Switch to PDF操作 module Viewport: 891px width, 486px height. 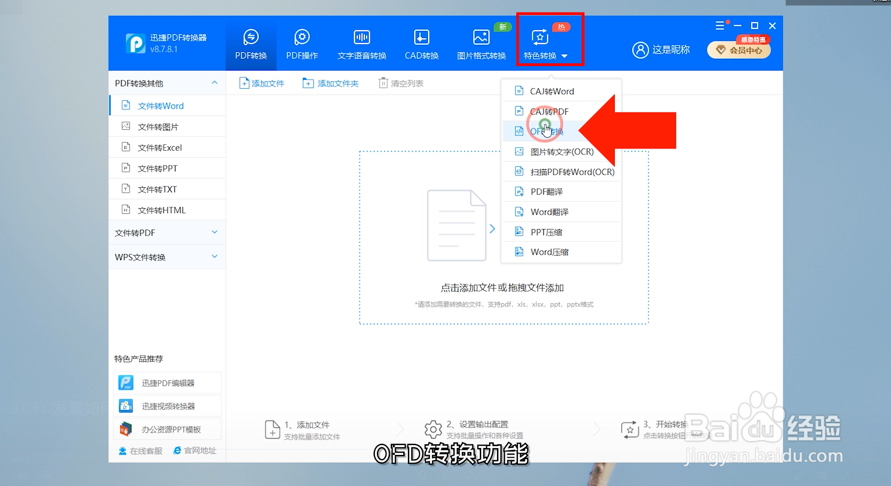click(x=302, y=43)
